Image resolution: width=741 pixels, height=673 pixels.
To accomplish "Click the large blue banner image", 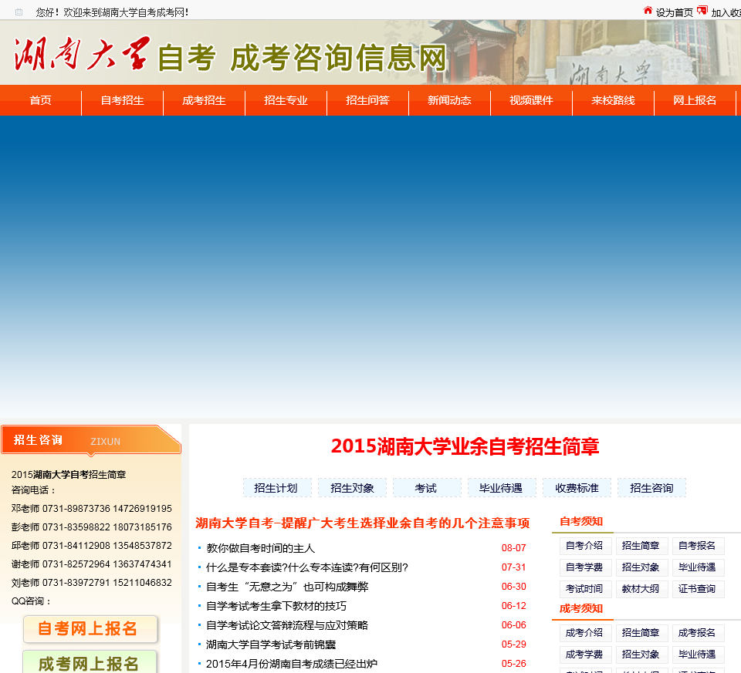I will pyautogui.click(x=370, y=267).
